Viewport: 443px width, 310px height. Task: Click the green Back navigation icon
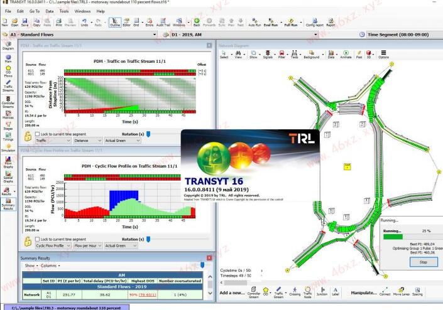(x=197, y=23)
